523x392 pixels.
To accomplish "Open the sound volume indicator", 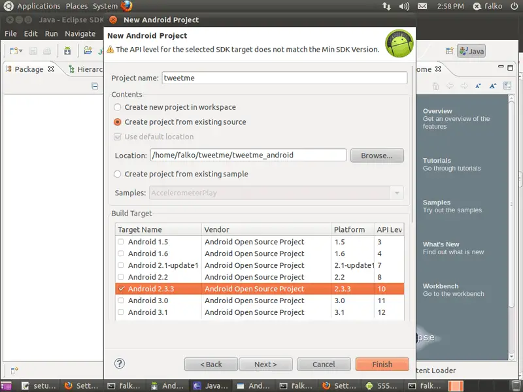I will click(x=404, y=6).
